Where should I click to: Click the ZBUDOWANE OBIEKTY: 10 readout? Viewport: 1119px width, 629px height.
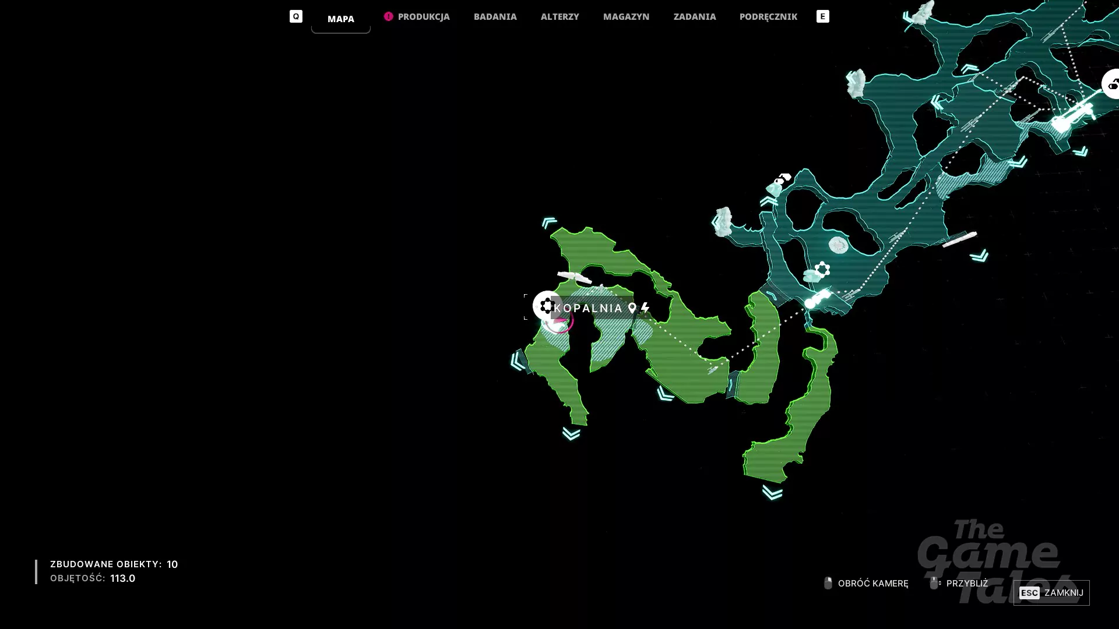tap(114, 564)
